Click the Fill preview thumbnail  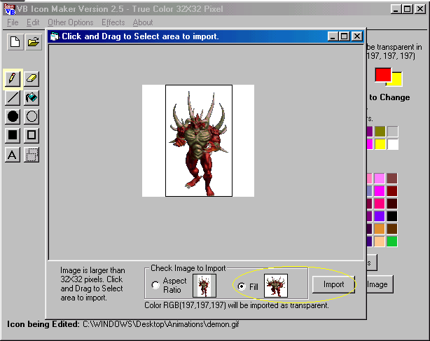tap(276, 286)
